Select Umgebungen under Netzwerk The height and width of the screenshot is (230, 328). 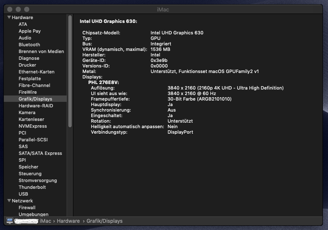[34, 214]
